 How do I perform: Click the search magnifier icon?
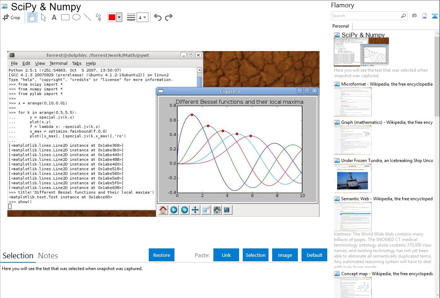click(x=404, y=16)
